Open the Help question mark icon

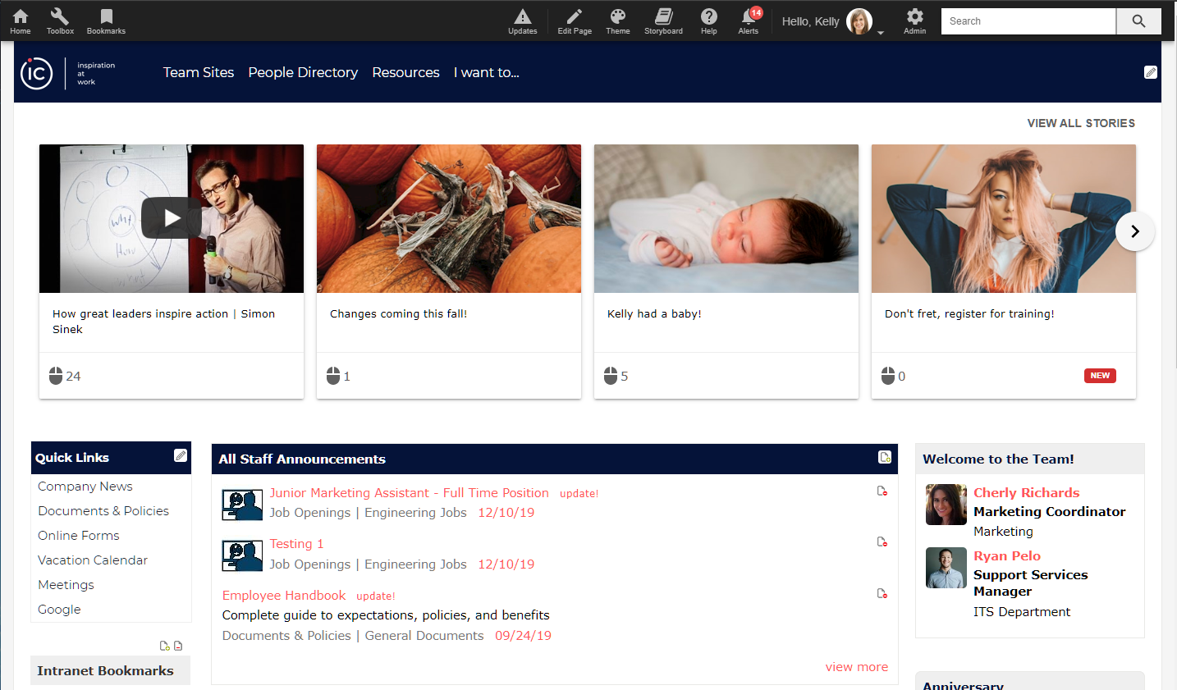click(709, 21)
